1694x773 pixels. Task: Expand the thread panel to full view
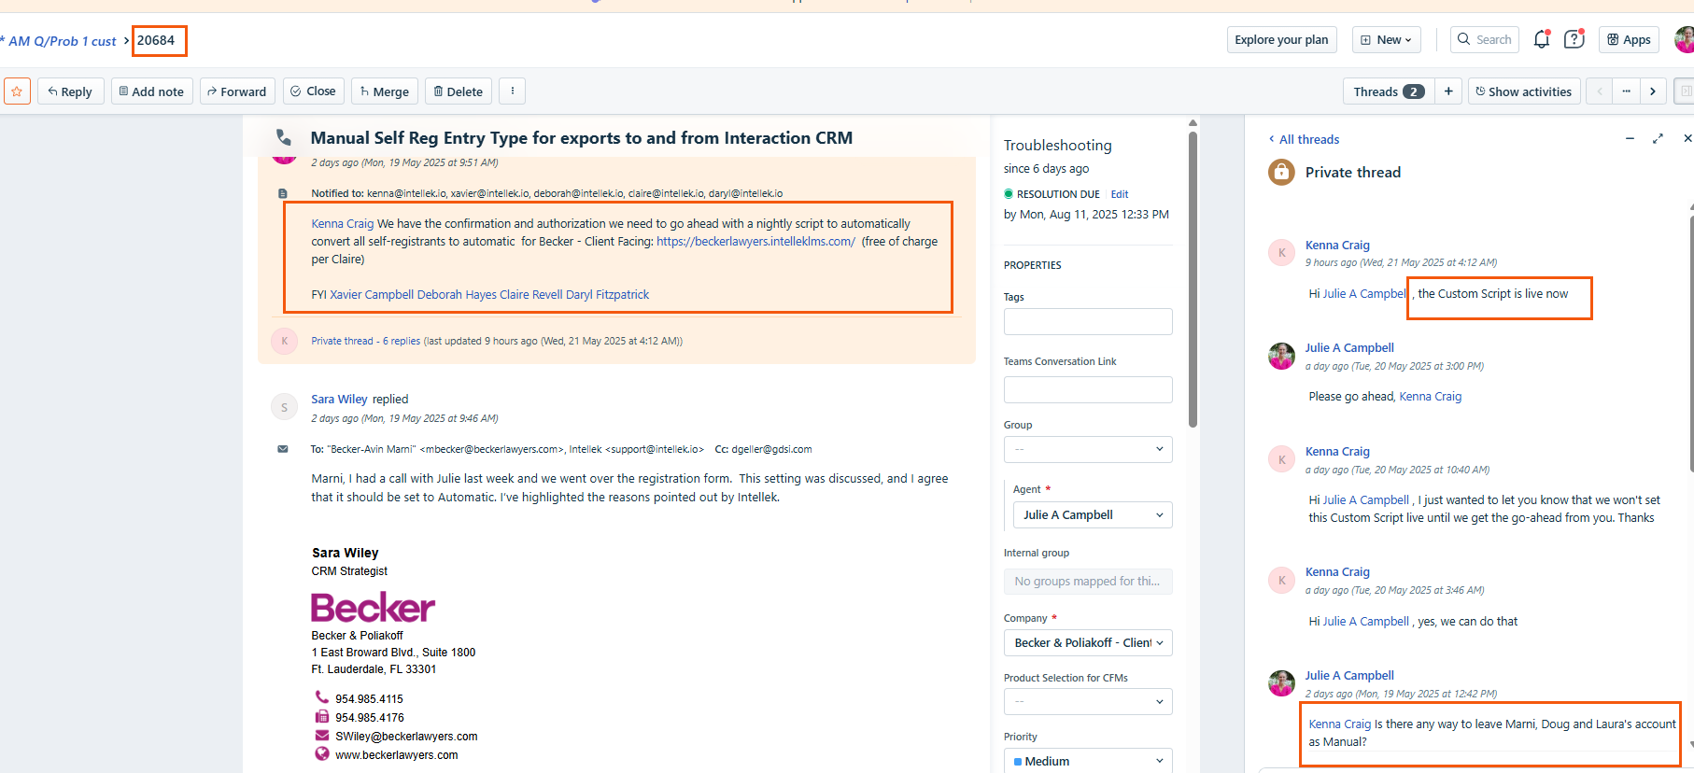[x=1658, y=138]
